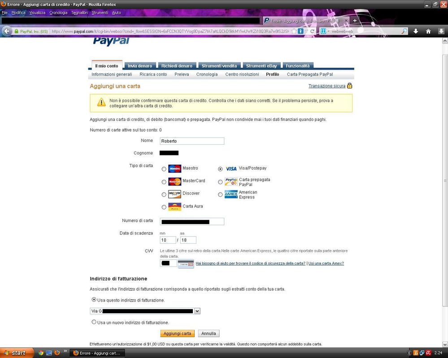Open the Visualizza menu

pos(37,13)
